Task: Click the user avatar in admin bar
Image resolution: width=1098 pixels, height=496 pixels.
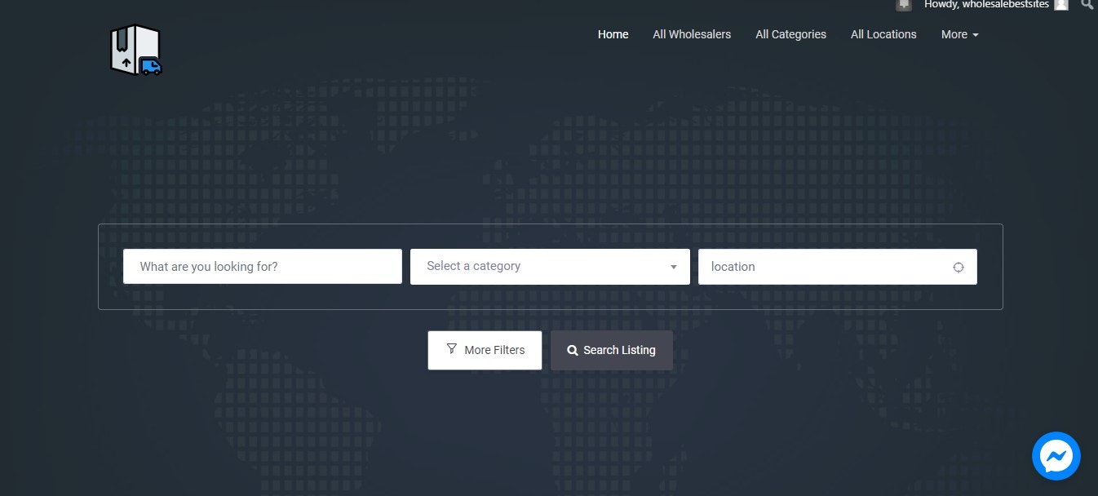Action: tap(1060, 4)
